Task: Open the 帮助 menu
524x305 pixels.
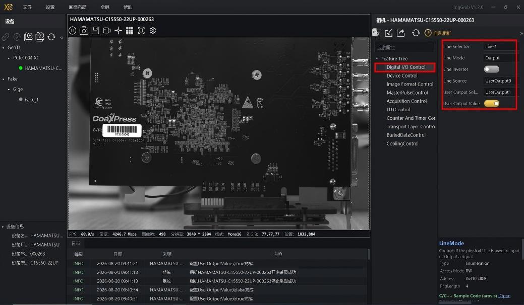Action: tap(128, 7)
